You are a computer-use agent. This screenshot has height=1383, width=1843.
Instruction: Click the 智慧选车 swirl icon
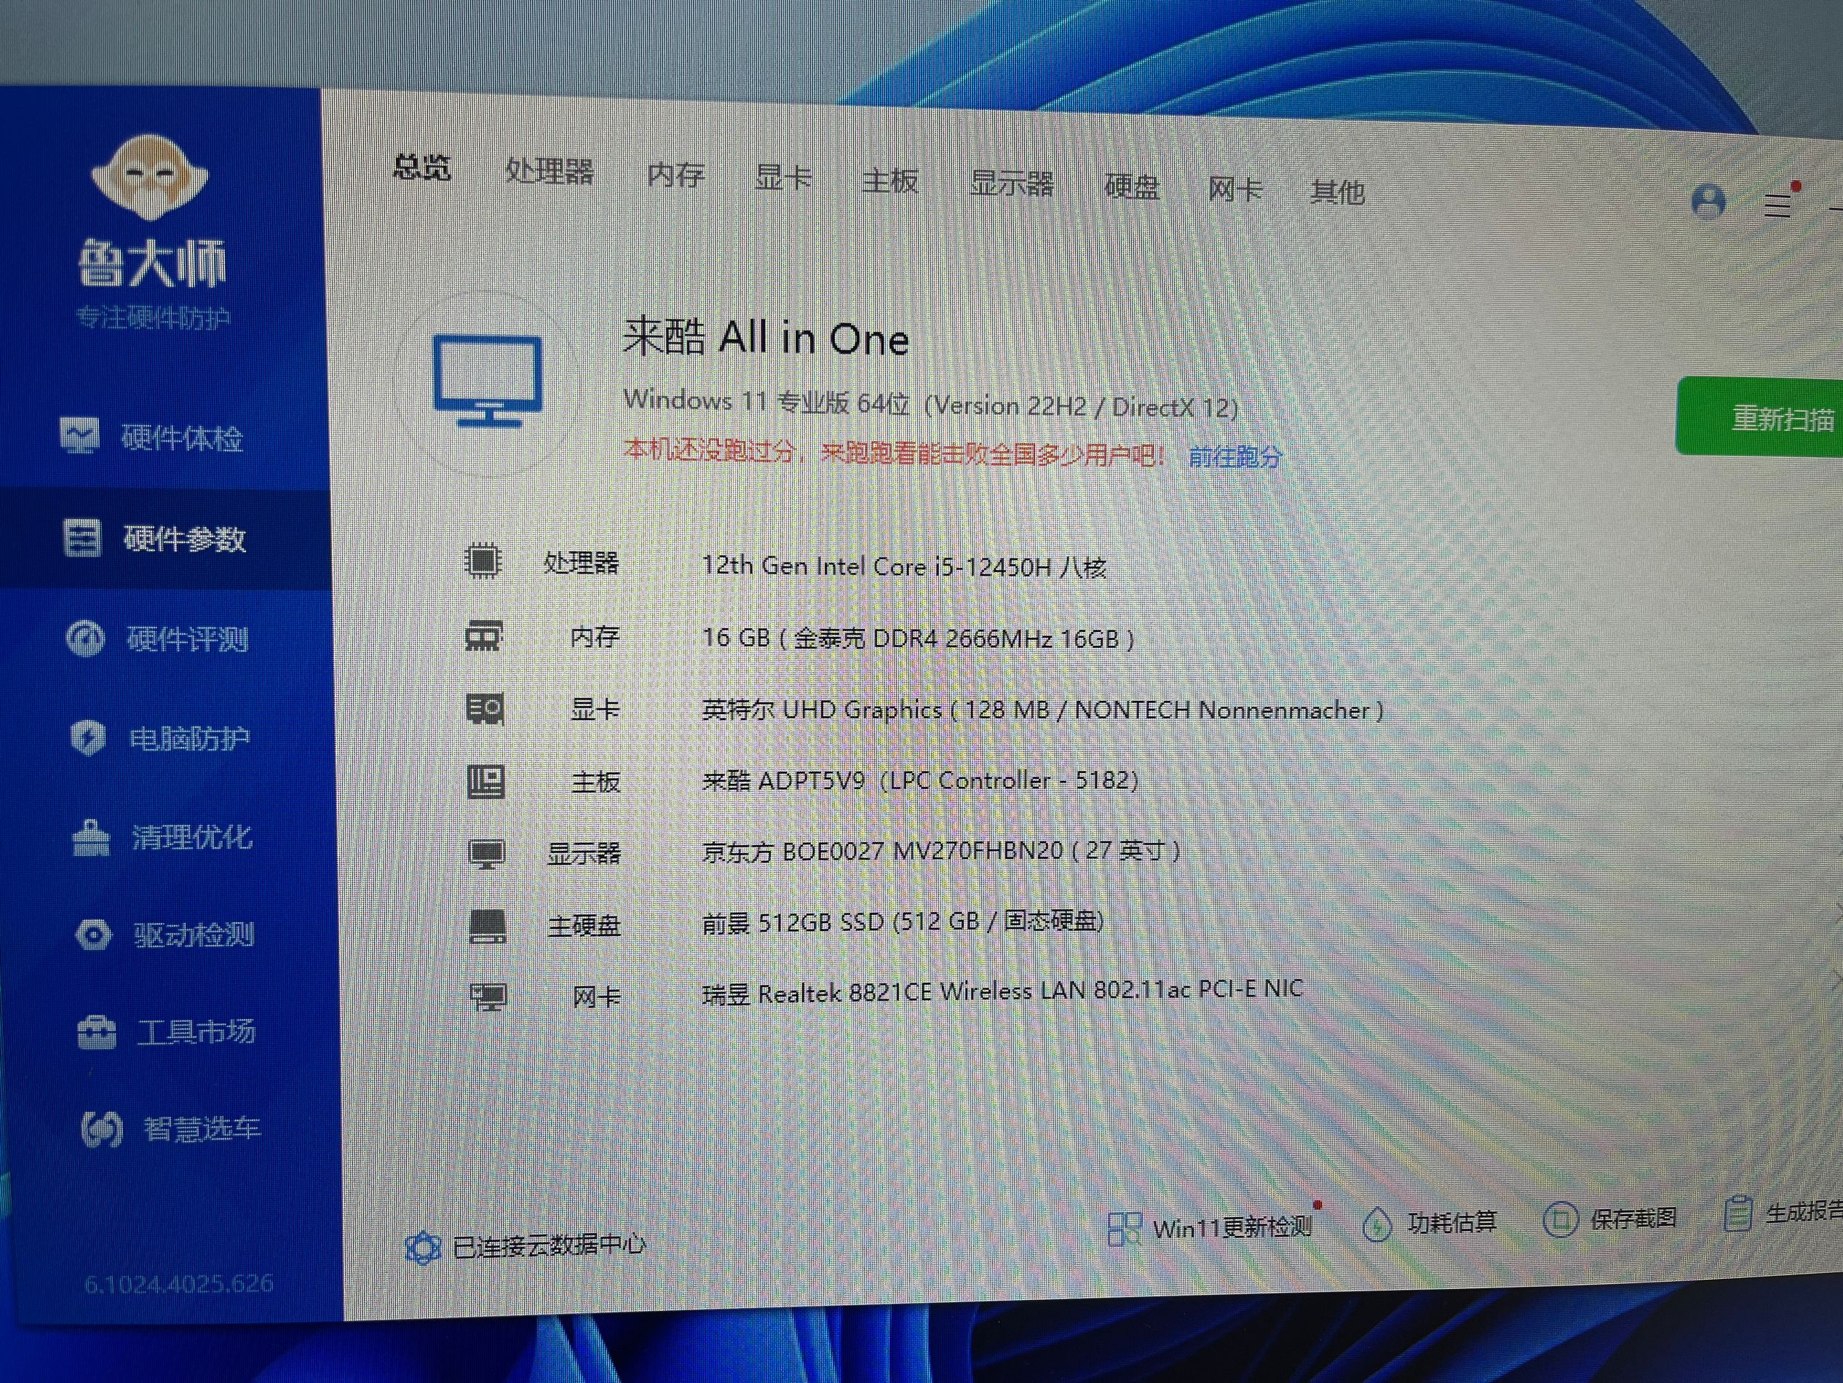[102, 1130]
